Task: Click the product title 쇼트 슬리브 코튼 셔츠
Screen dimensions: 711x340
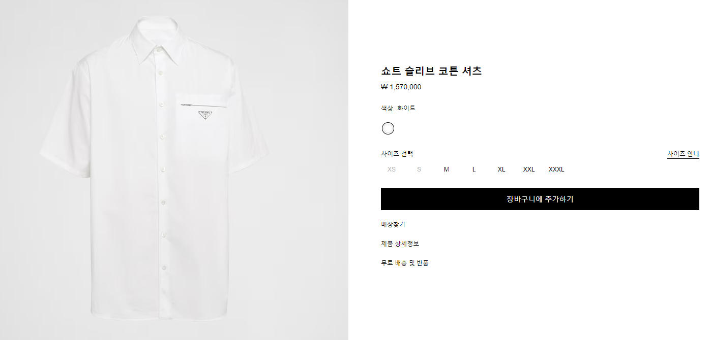Action: [431, 71]
